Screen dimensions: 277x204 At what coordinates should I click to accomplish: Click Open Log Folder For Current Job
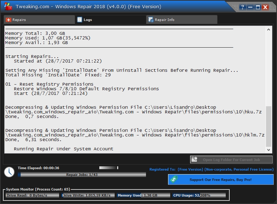(x=231, y=160)
